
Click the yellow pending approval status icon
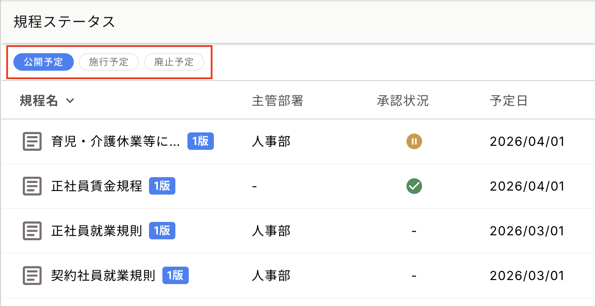pyautogui.click(x=414, y=142)
